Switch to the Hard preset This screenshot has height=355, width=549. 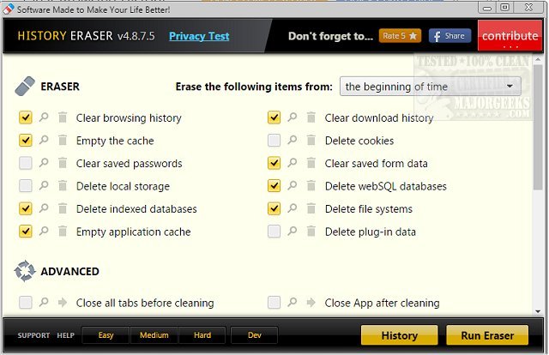tap(202, 335)
